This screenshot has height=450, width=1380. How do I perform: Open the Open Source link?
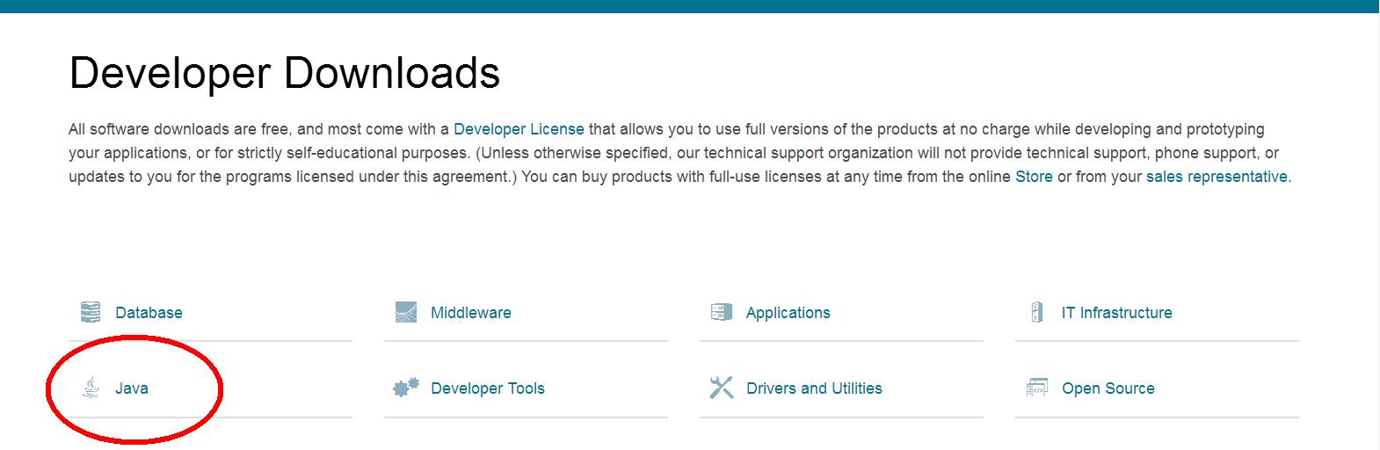point(1108,388)
